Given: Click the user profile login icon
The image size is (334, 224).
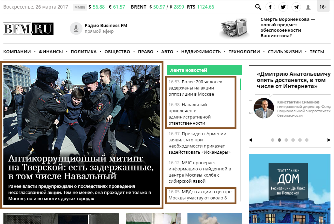Looking at the screenshot, I should coord(308,7).
